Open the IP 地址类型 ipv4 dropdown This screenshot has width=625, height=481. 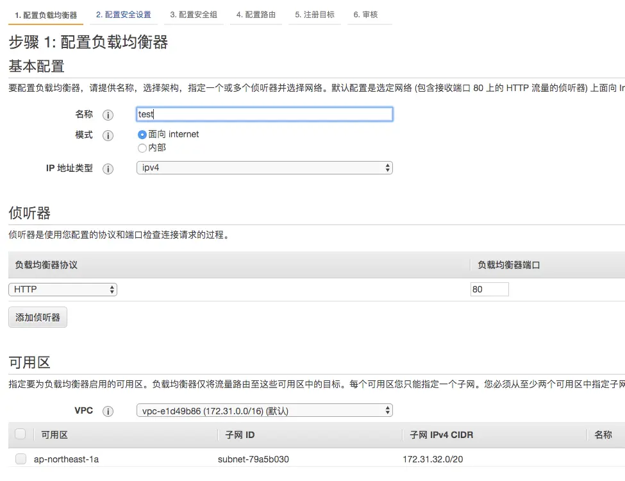pos(264,167)
